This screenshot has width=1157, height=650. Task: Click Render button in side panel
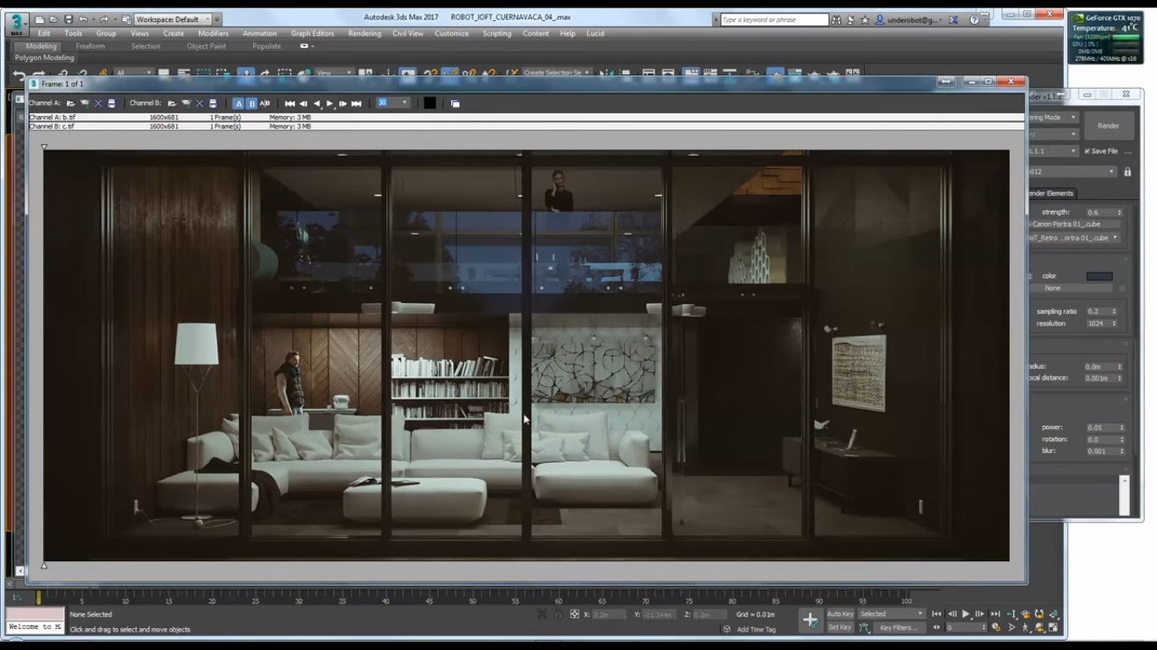point(1109,125)
